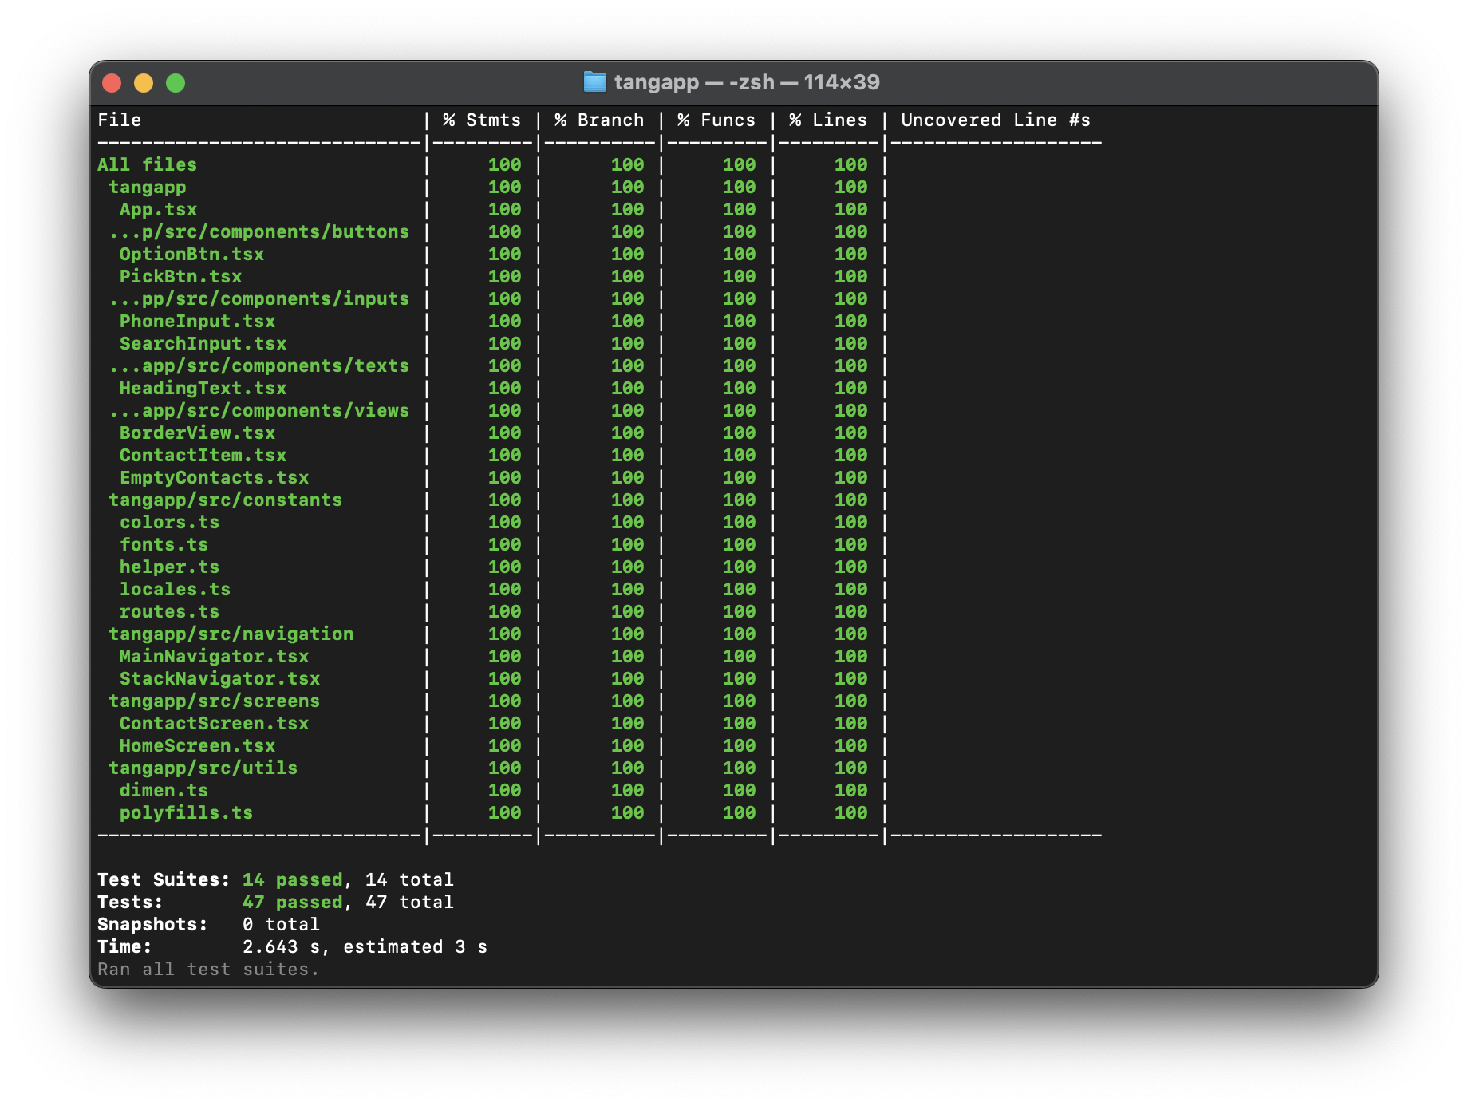Click the 'HomeScreen.tsx' file name
The height and width of the screenshot is (1106, 1468).
pyautogui.click(x=198, y=746)
